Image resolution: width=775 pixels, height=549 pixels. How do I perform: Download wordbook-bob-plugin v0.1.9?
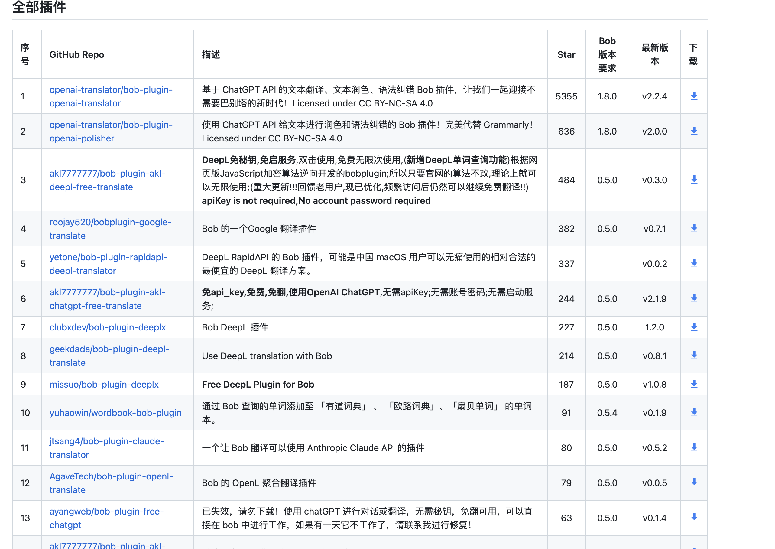pyautogui.click(x=694, y=412)
